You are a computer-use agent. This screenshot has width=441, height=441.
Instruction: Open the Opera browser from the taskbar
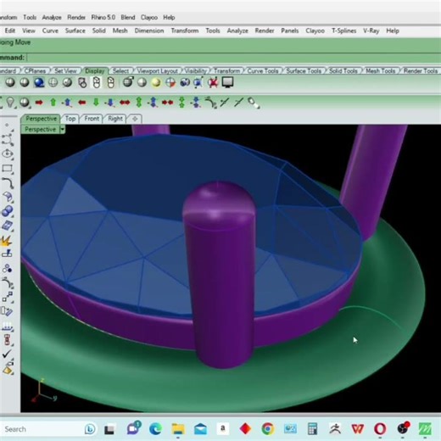point(380,429)
